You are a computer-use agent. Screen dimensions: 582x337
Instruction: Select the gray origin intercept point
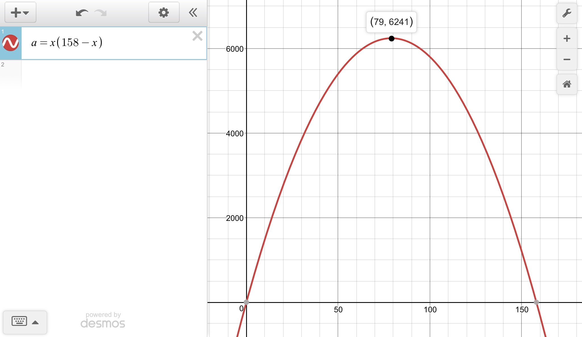(x=246, y=302)
